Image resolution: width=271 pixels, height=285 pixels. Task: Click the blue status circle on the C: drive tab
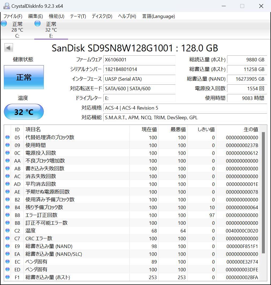point(4,24)
